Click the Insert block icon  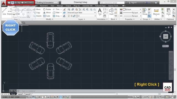click(111, 12)
